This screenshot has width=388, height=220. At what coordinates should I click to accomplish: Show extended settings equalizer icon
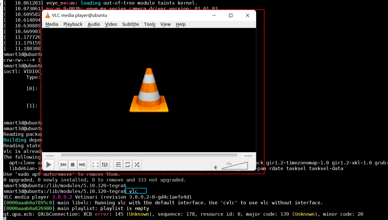click(105, 165)
